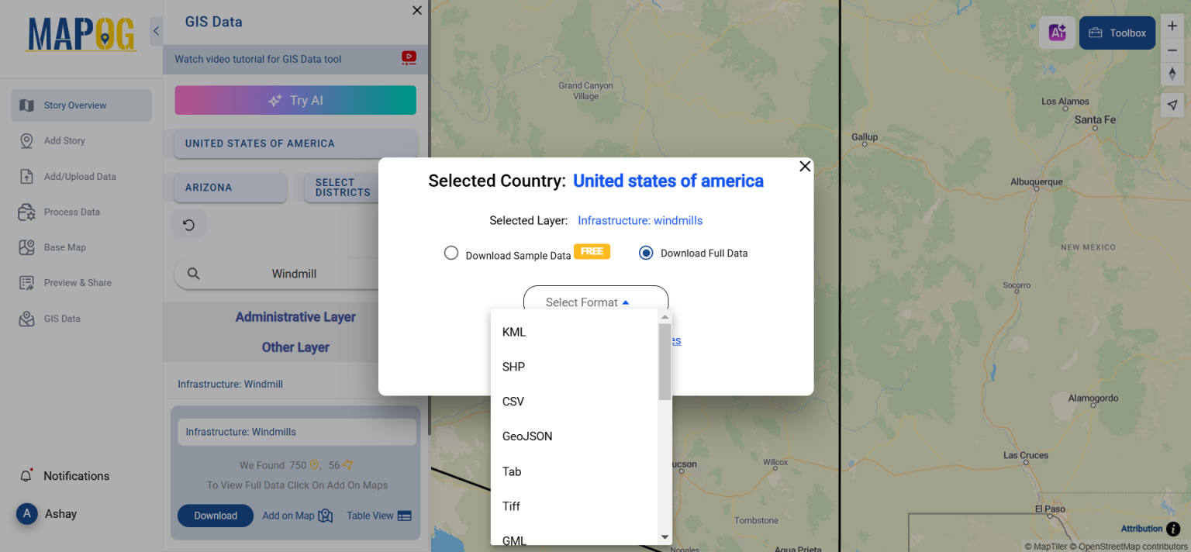The image size is (1191, 552).
Task: Select Download Sample Data radio button
Action: click(451, 253)
